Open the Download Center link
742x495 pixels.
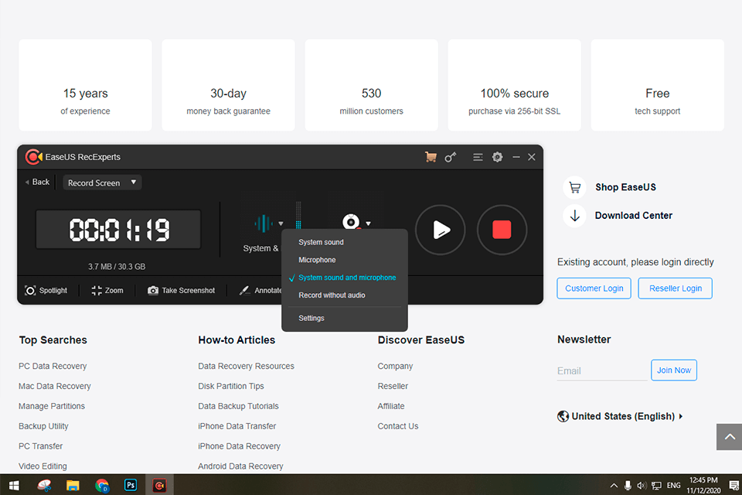point(633,216)
